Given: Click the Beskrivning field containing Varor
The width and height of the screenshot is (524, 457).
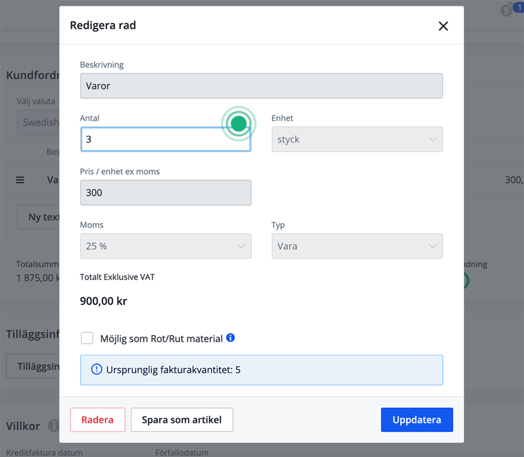Looking at the screenshot, I should tap(261, 85).
